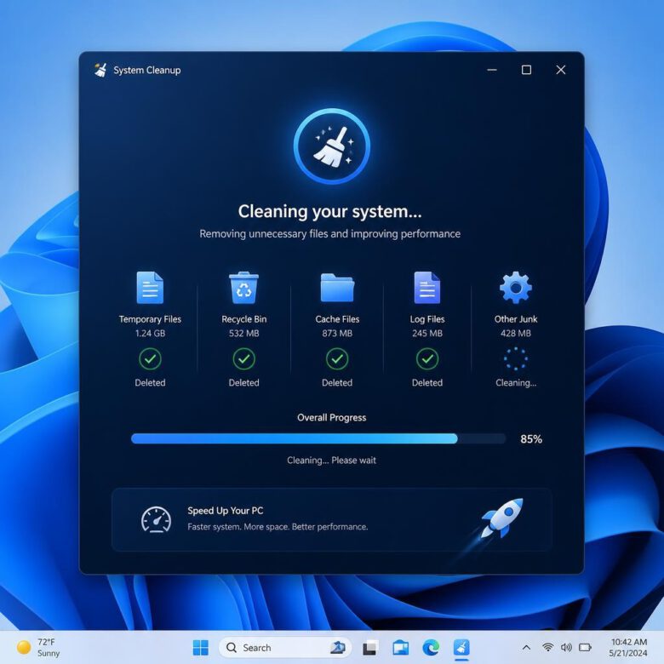
Task: Click the System Cleanup title bar broom icon
Action: (100, 70)
